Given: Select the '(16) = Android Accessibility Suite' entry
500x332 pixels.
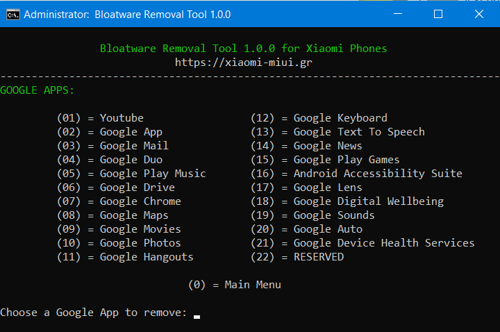Looking at the screenshot, I should pyautogui.click(x=356, y=174).
